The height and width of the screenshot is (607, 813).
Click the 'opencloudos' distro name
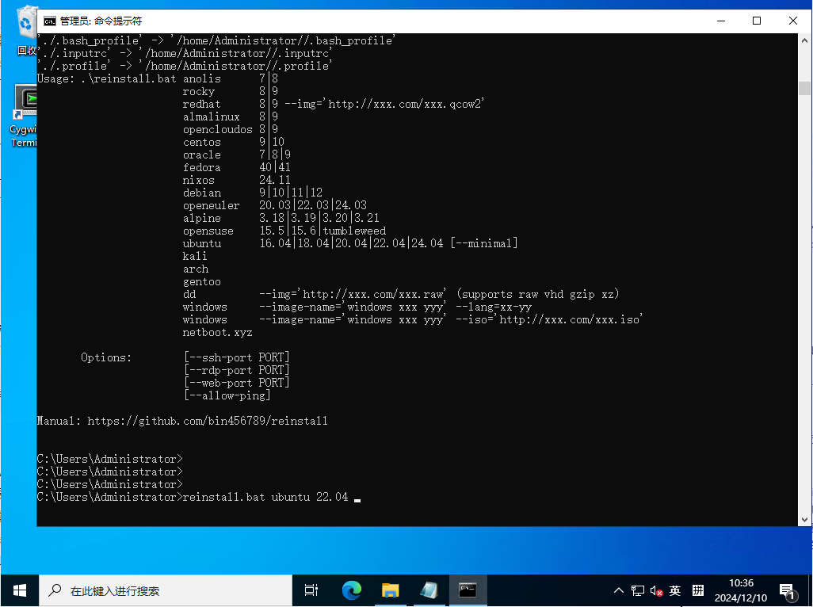(218, 130)
